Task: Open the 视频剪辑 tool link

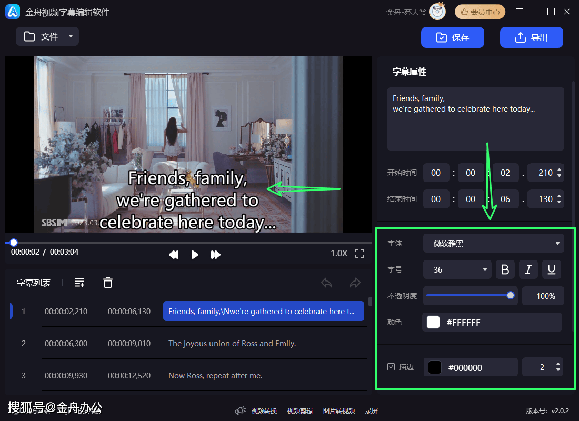Action: [x=300, y=410]
